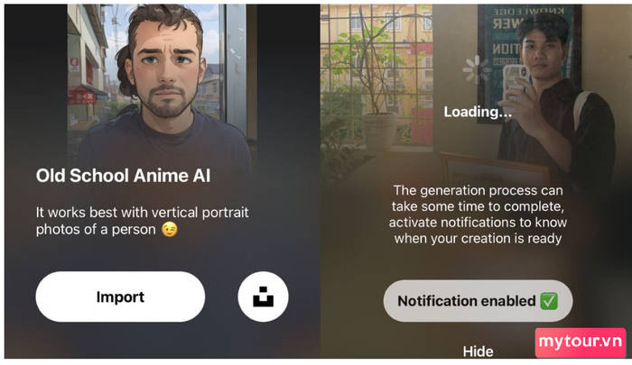The height and width of the screenshot is (365, 632).
Task: Select the Old School Anime AI title
Action: coord(123,176)
